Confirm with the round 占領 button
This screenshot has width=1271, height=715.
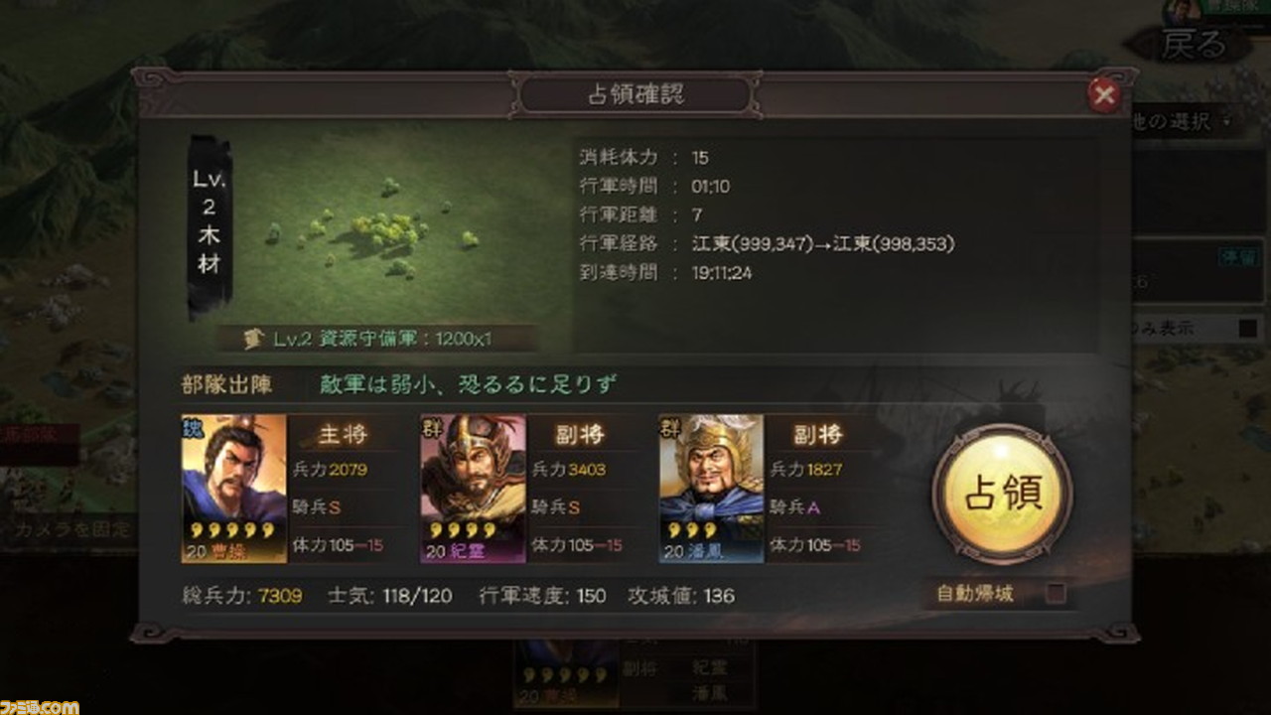pos(1003,494)
